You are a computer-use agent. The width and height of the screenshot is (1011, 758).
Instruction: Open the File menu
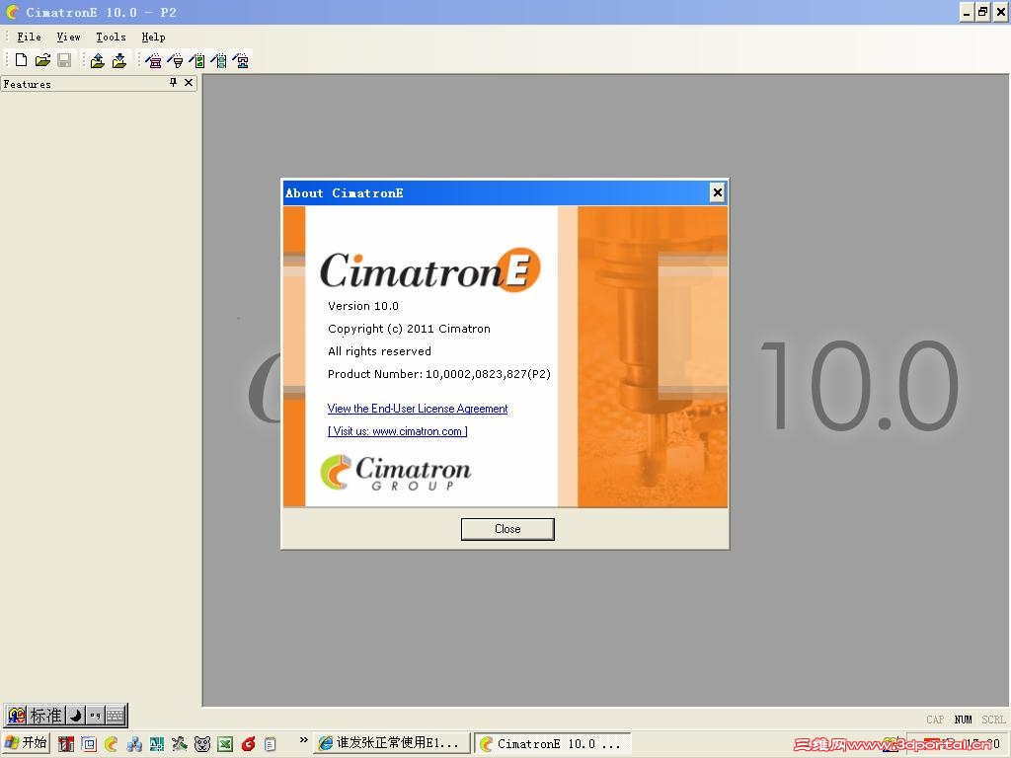(29, 37)
